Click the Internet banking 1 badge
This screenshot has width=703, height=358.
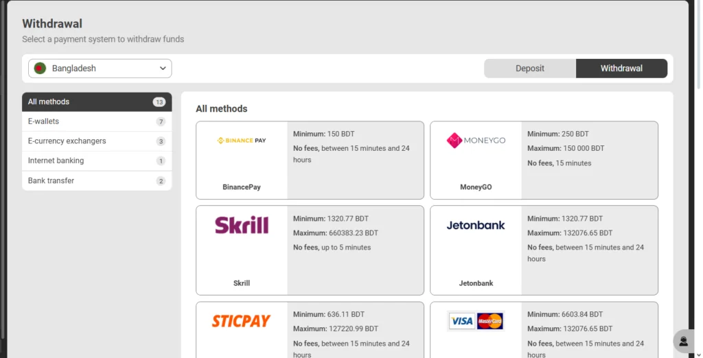(x=161, y=161)
